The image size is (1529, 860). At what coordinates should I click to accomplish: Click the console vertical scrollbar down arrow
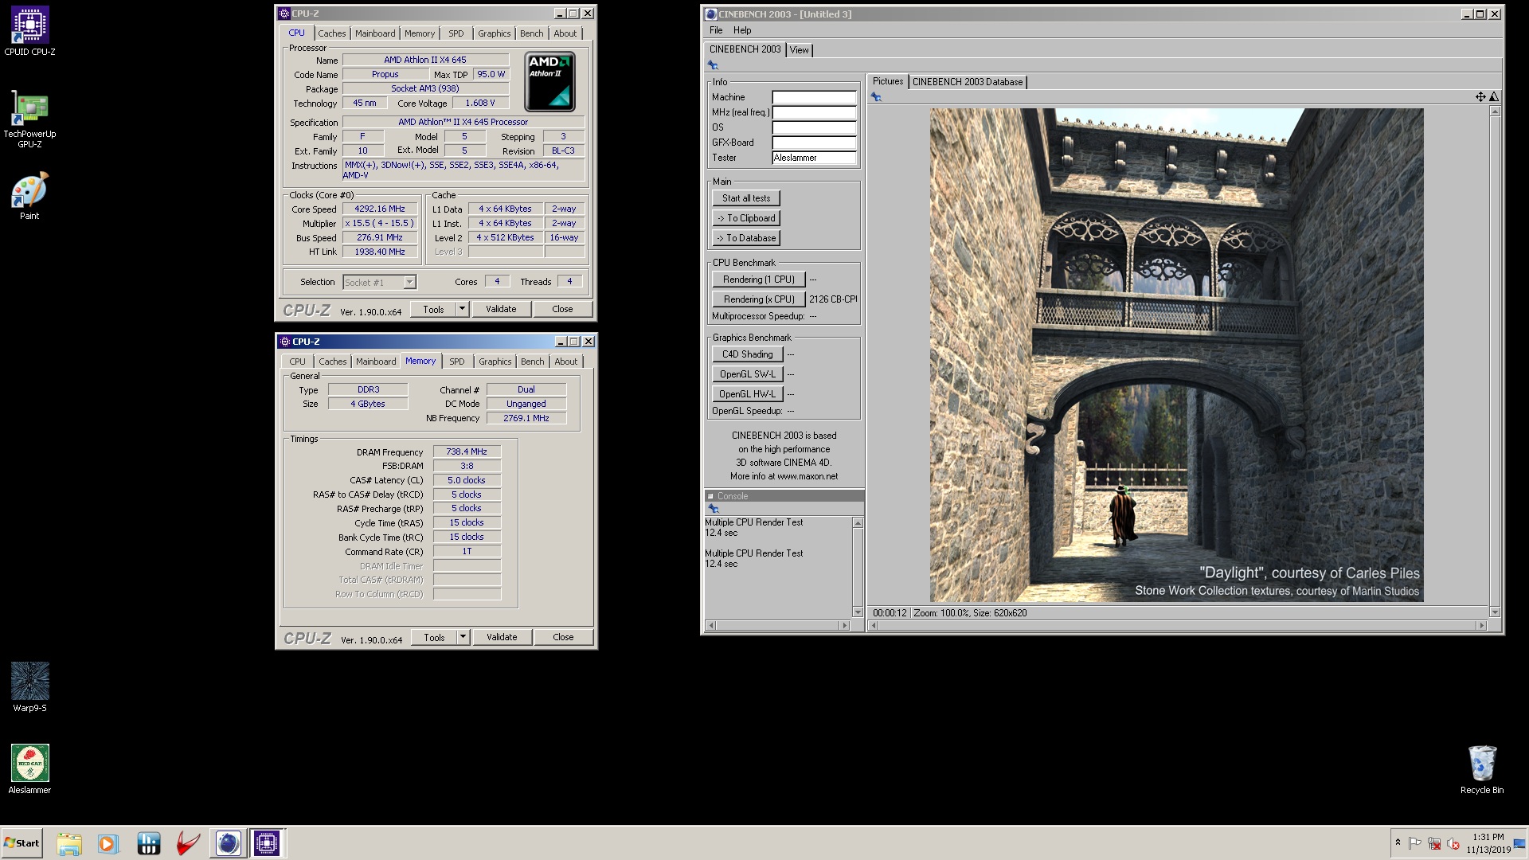point(858,612)
